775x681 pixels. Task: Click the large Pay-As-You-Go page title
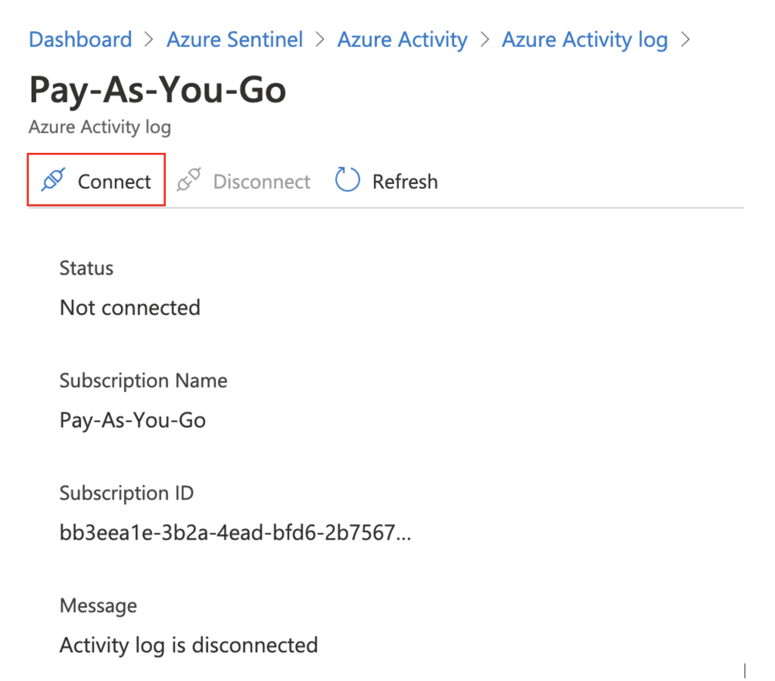(157, 91)
